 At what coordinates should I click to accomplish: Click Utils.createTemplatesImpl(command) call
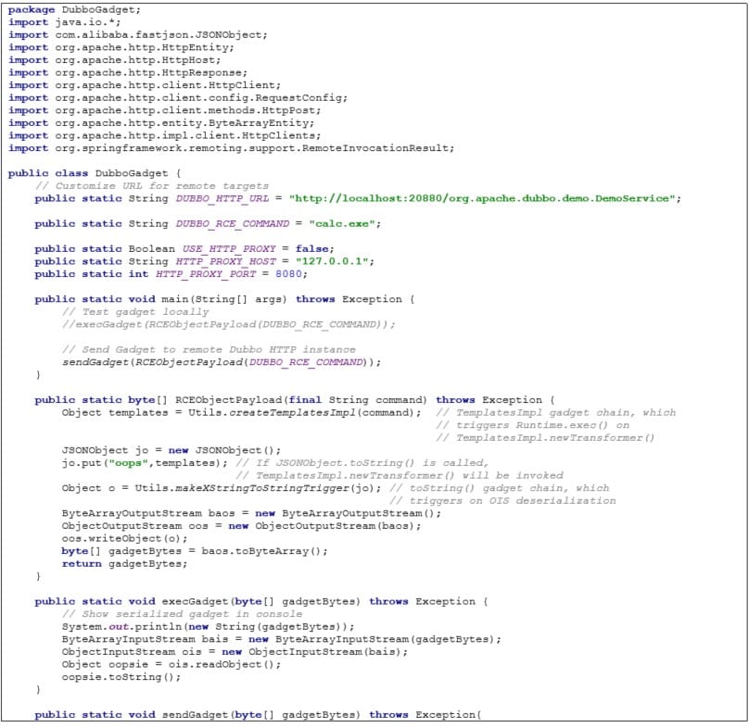[x=304, y=412]
